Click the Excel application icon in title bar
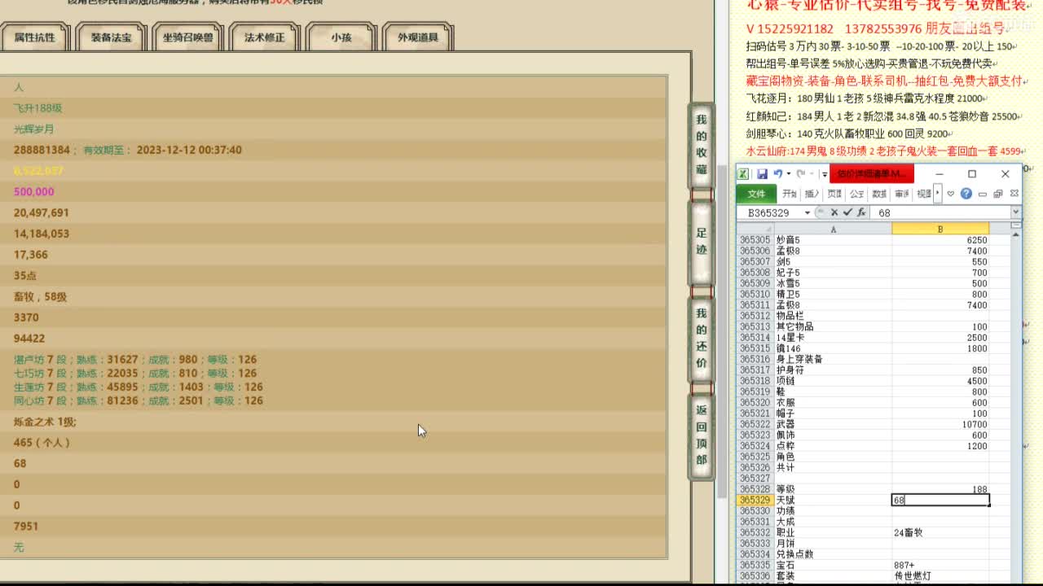 (x=744, y=174)
